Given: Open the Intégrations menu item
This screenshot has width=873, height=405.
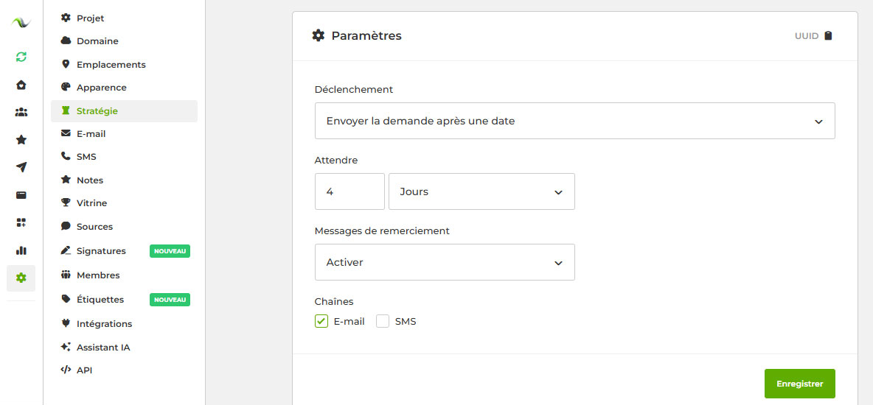Looking at the screenshot, I should pyautogui.click(x=104, y=324).
